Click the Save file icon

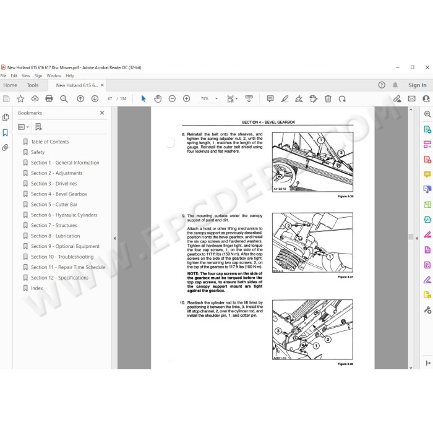tap(6, 98)
